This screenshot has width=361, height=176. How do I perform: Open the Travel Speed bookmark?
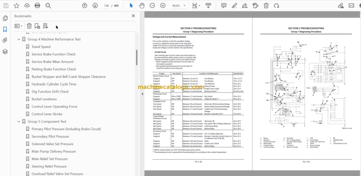(41, 46)
